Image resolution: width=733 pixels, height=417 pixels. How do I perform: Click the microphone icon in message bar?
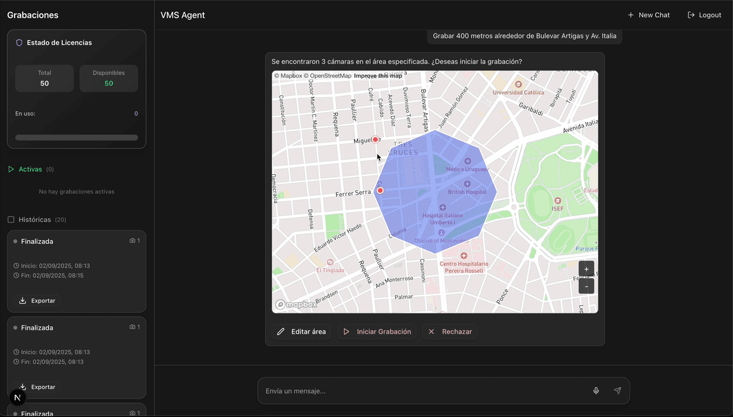pyautogui.click(x=596, y=390)
